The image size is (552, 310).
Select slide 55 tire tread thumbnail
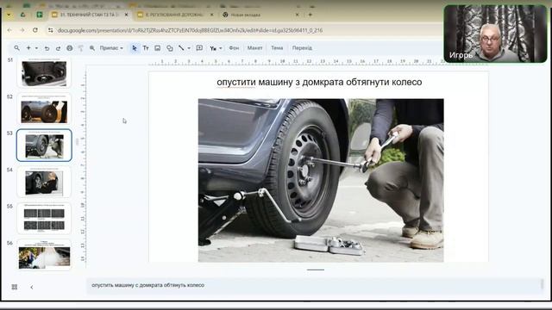point(44,219)
